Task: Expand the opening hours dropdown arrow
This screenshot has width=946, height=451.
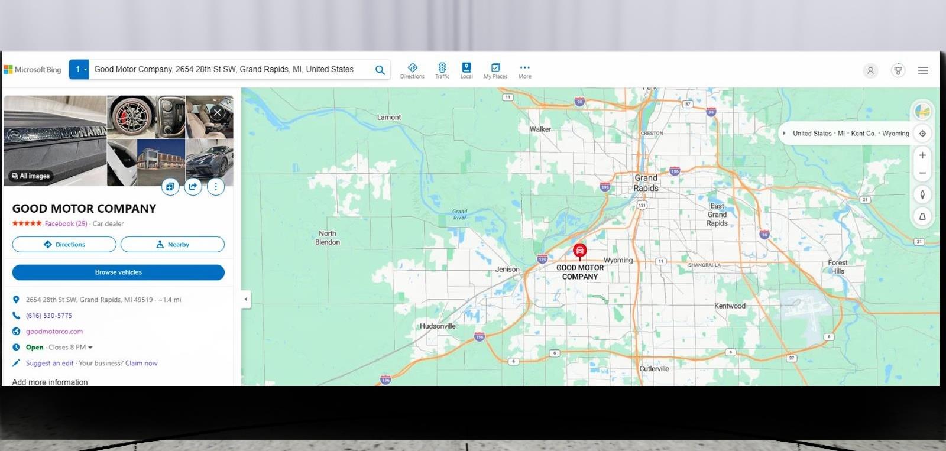Action: [90, 348]
